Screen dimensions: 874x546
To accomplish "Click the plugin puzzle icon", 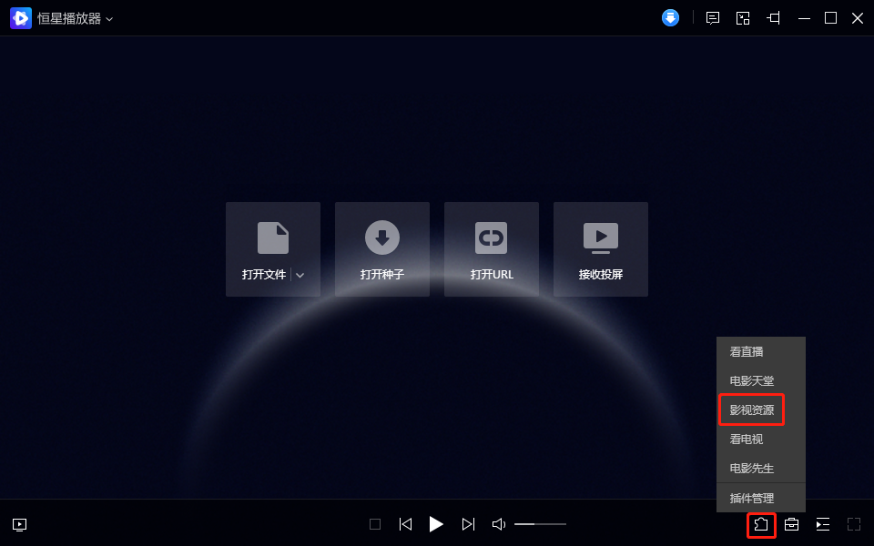I will pos(761,524).
